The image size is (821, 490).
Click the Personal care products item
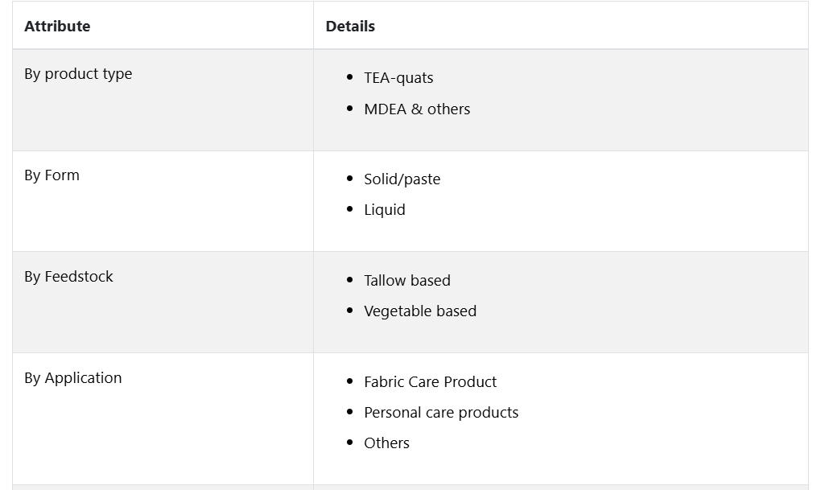(441, 413)
